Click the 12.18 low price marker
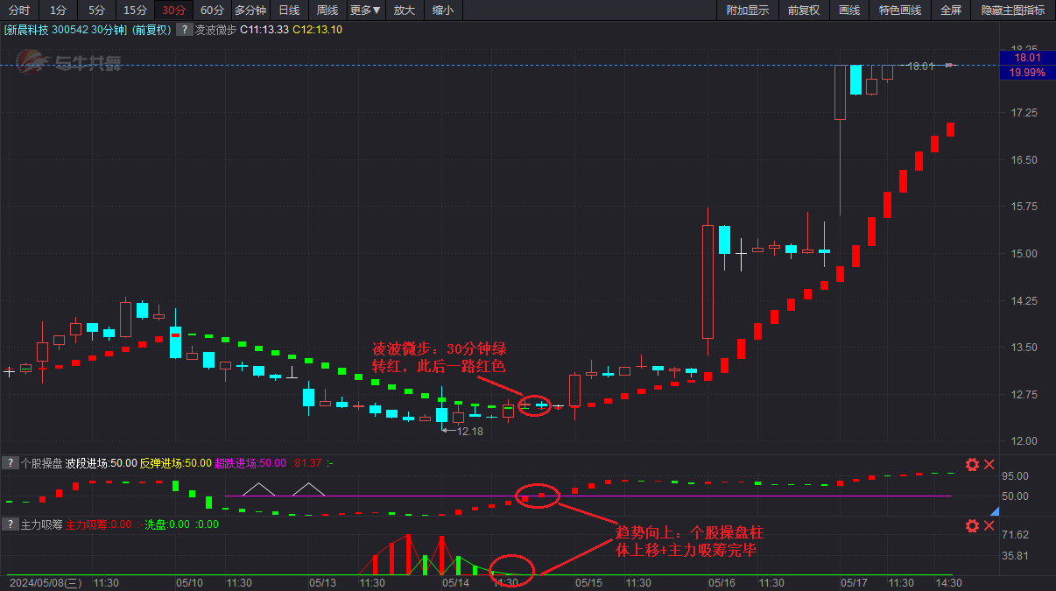 pyautogui.click(x=469, y=431)
